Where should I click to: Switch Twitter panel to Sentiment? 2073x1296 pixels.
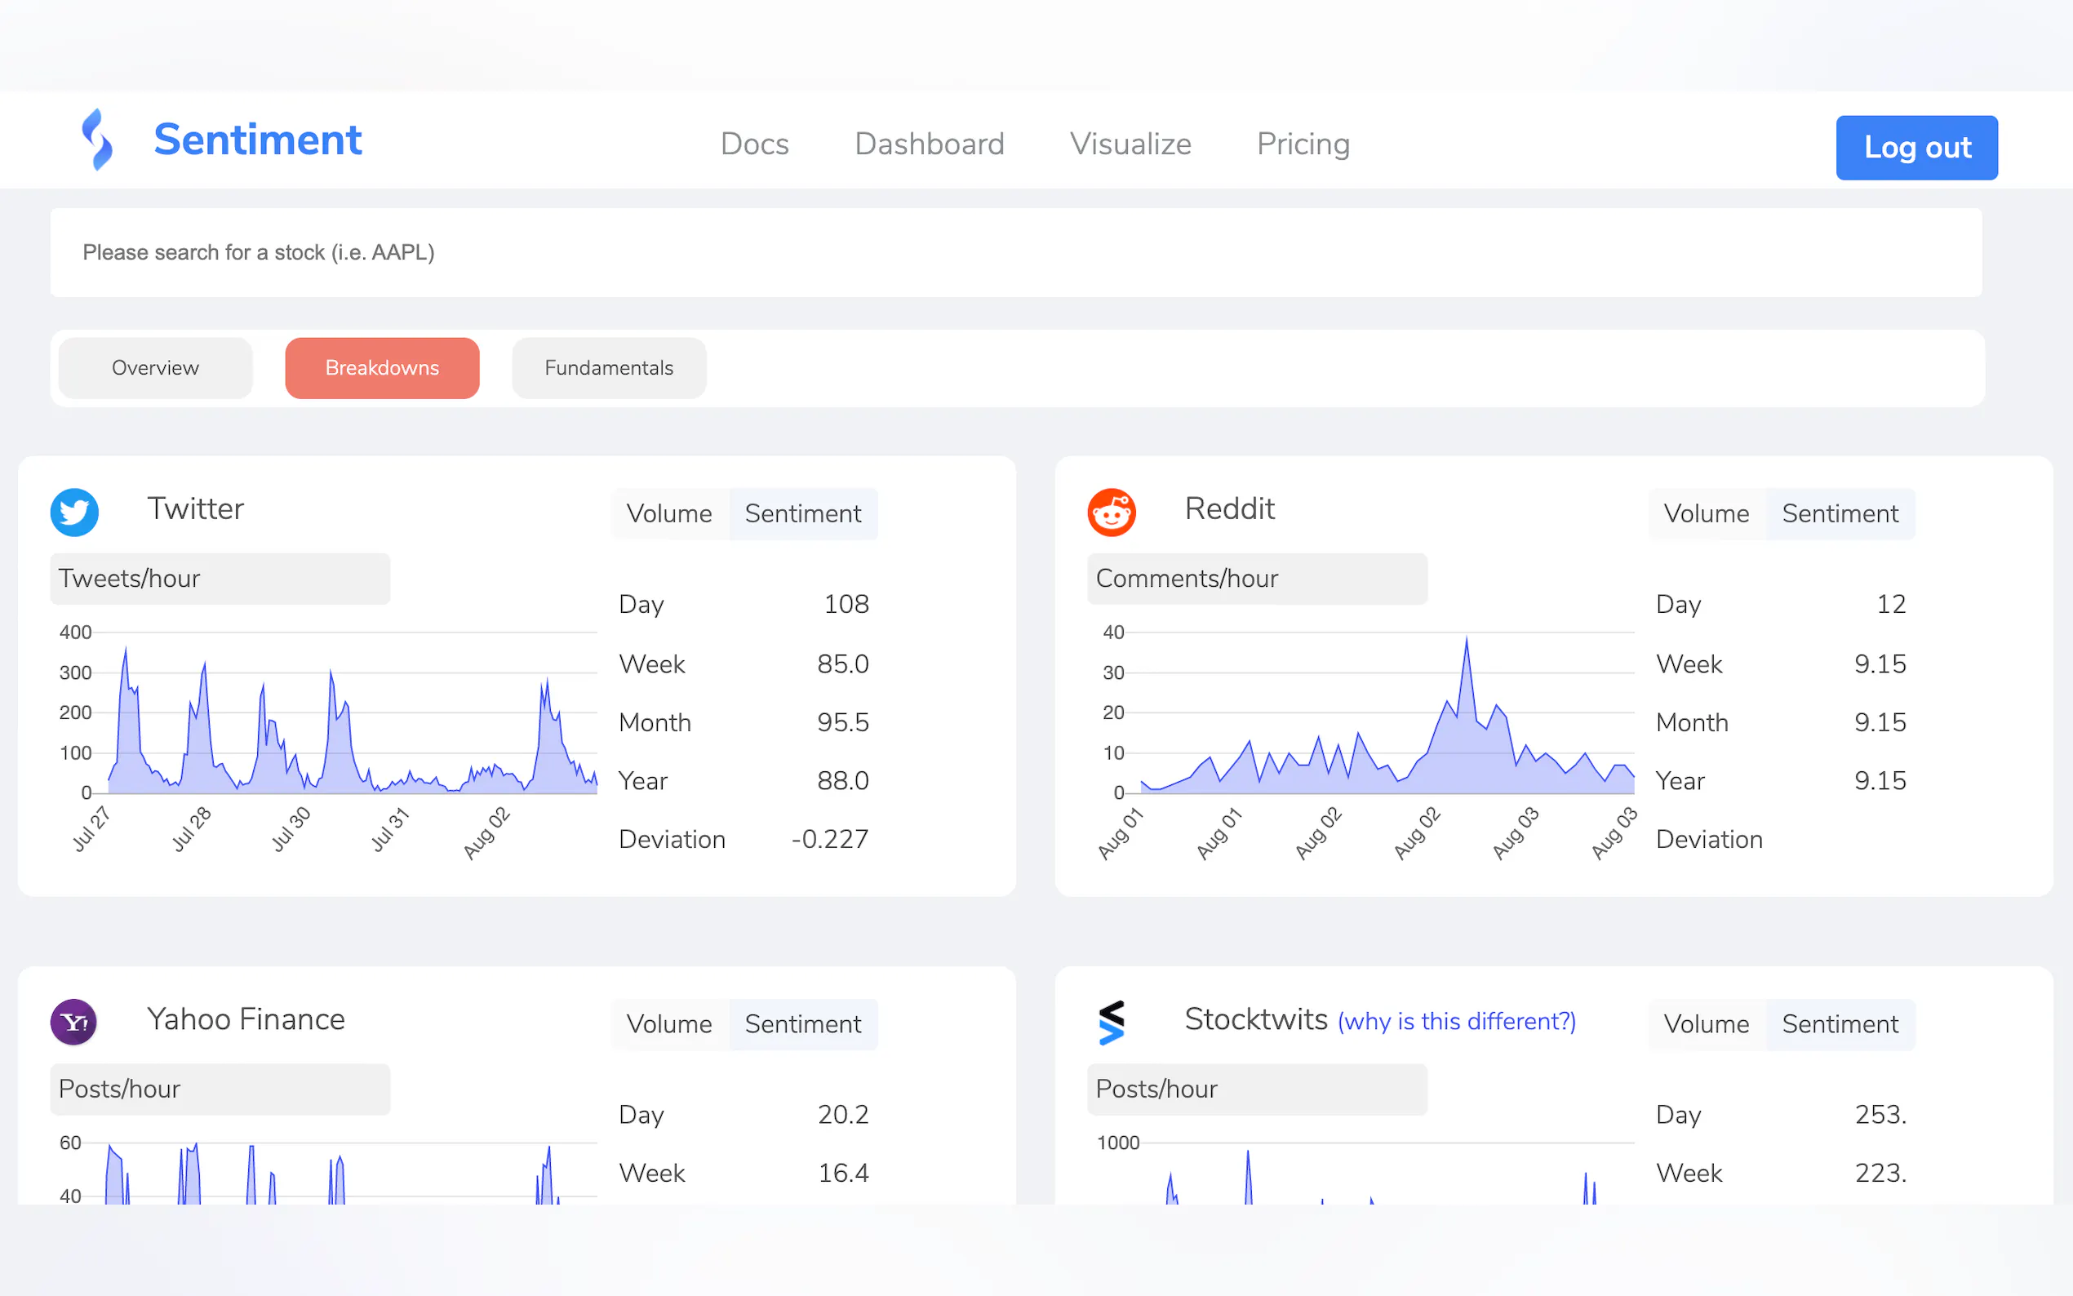tap(803, 513)
